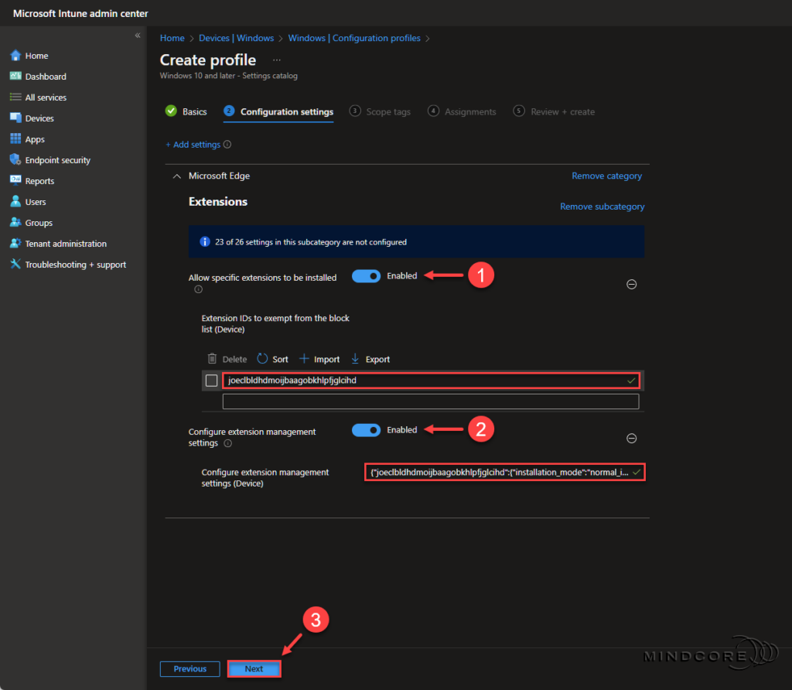Click the empty extension ID input field
The height and width of the screenshot is (690, 792).
[431, 401]
